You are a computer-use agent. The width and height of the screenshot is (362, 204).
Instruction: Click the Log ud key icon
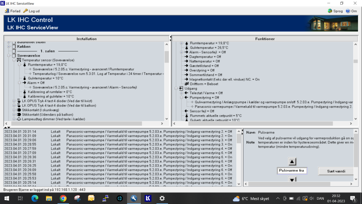(x=25, y=11)
